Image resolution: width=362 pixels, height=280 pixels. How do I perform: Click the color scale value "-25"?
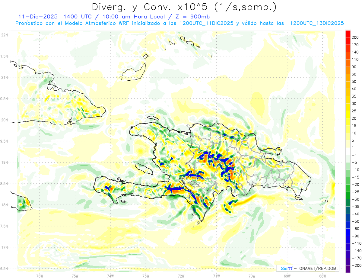coord(356,192)
